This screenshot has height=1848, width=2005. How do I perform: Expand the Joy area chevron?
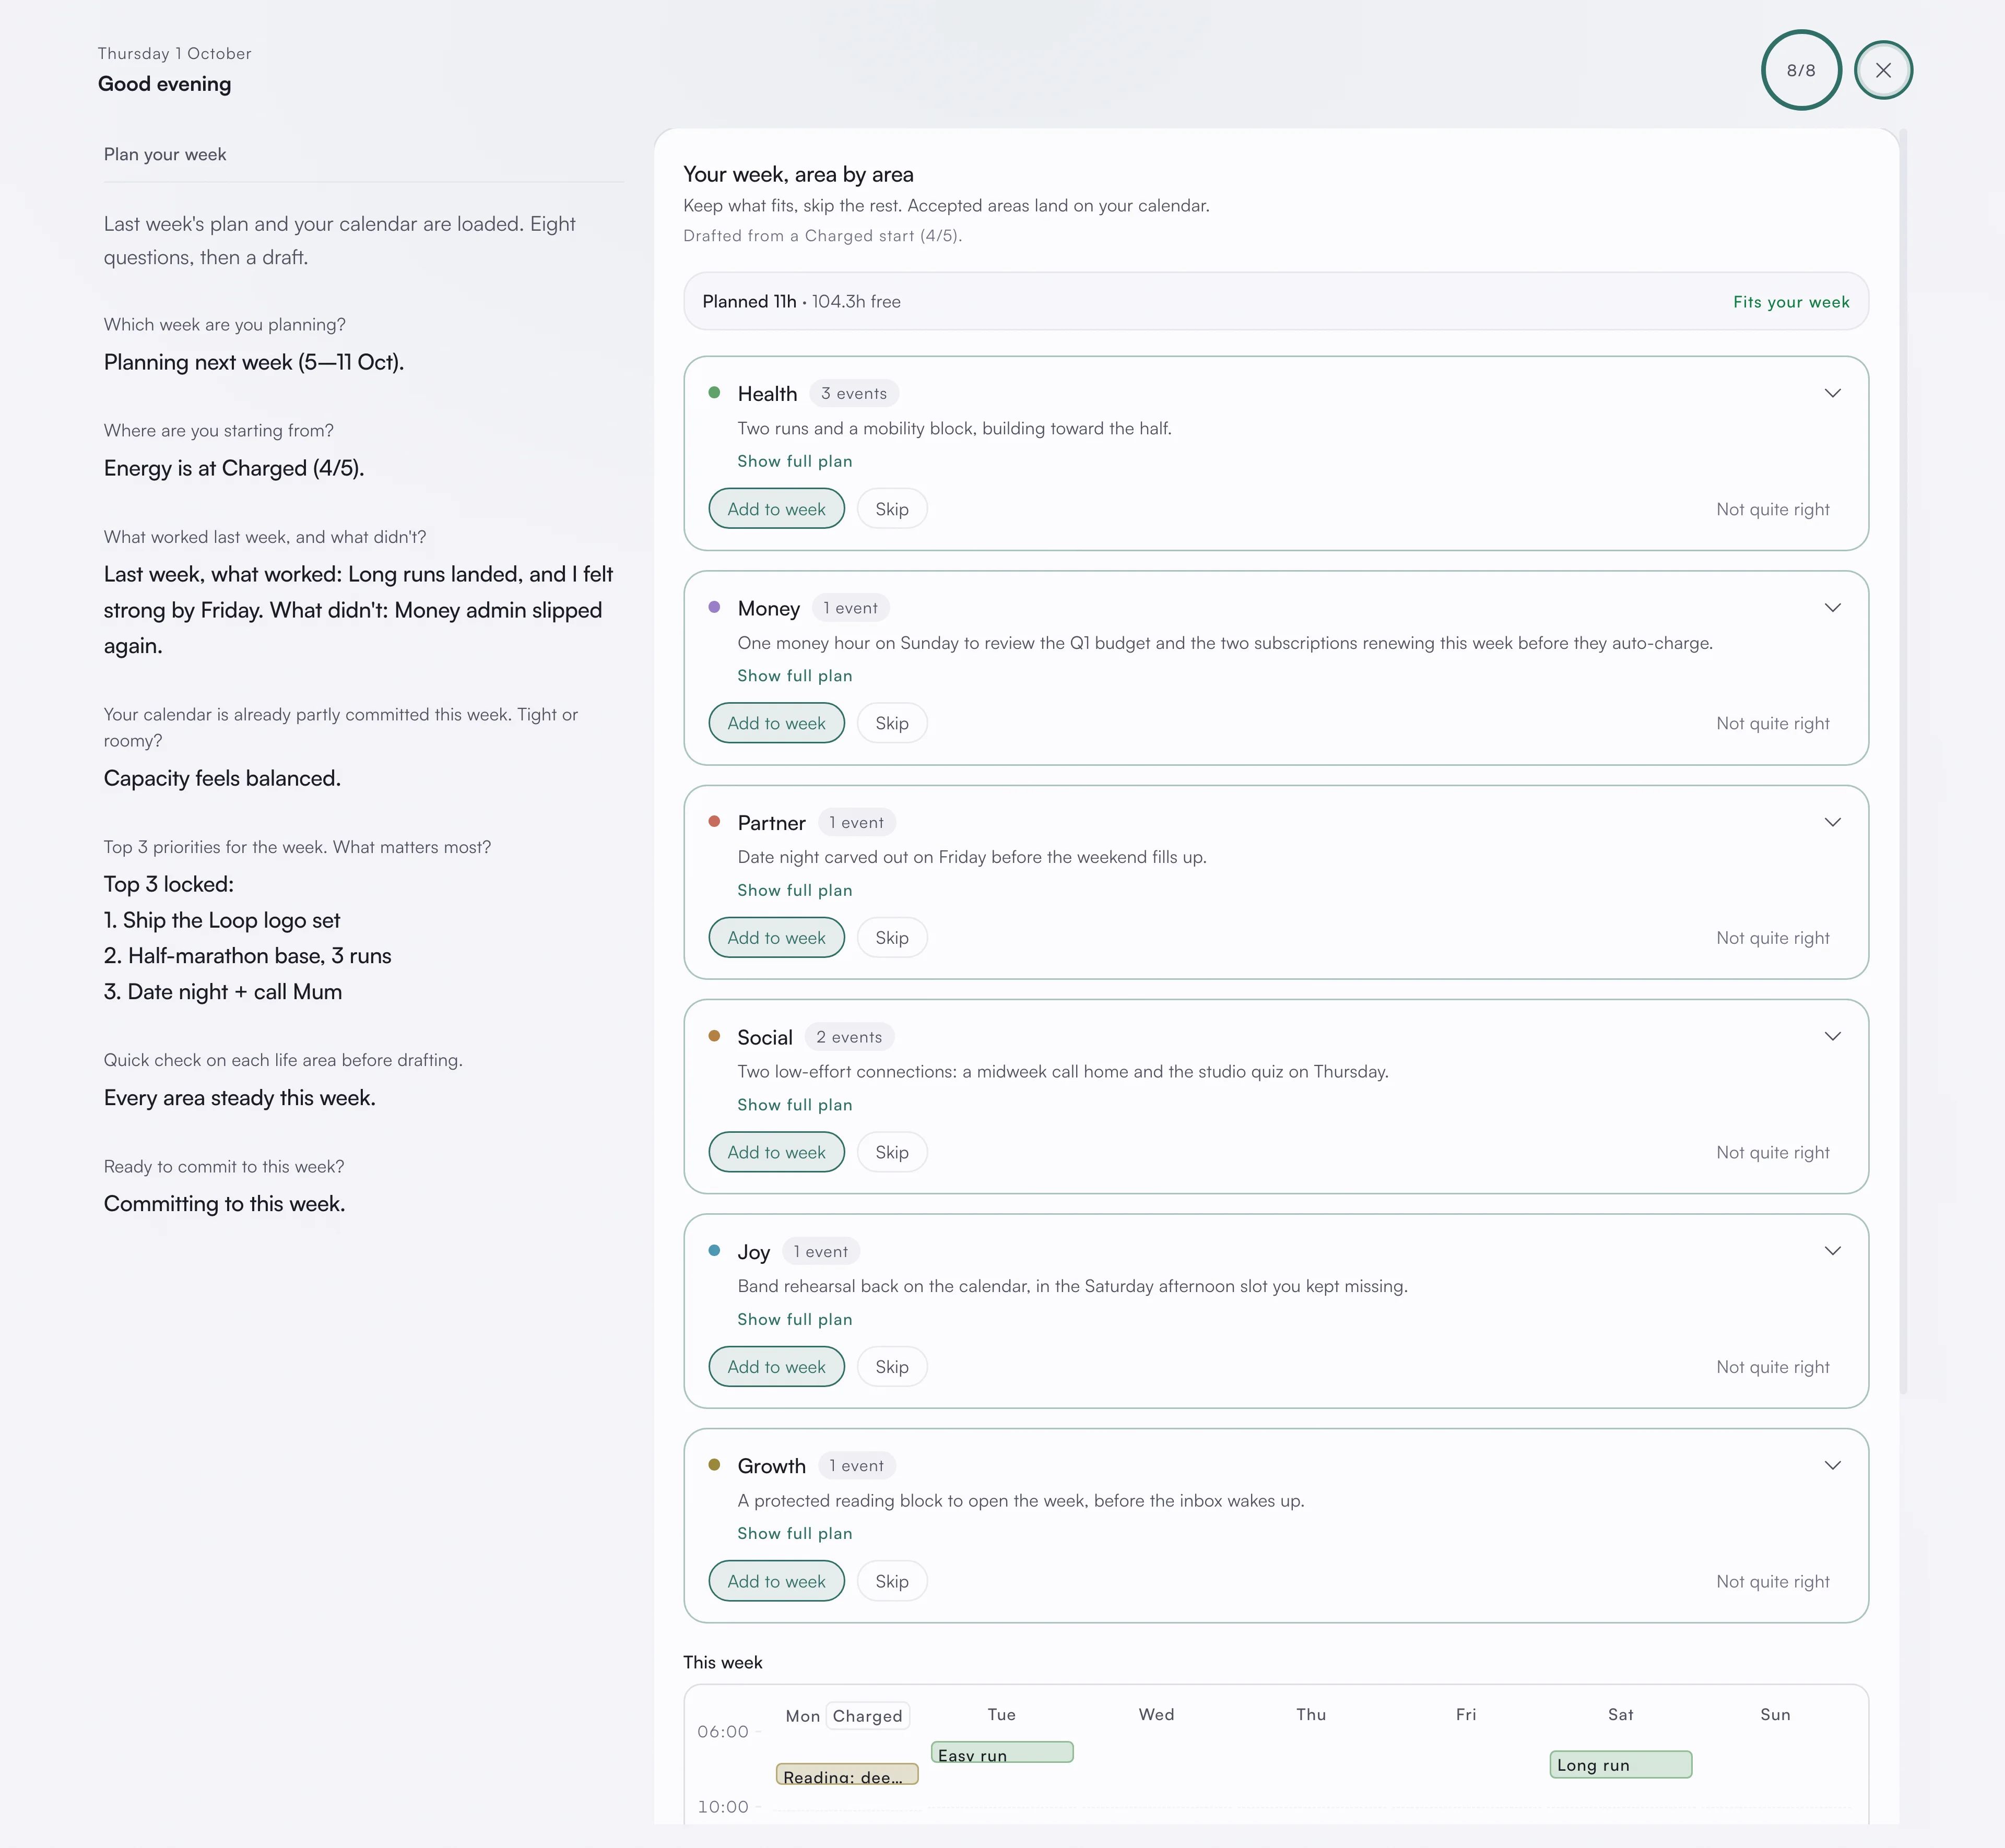coord(1832,1251)
